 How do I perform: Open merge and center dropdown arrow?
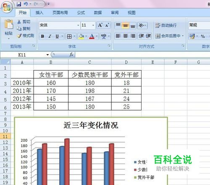183,36
